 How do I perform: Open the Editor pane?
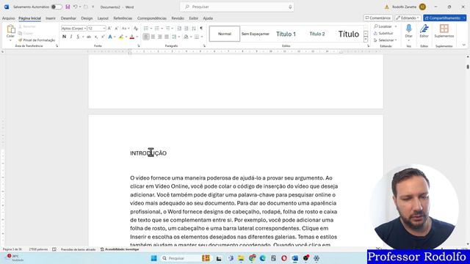click(x=424, y=32)
